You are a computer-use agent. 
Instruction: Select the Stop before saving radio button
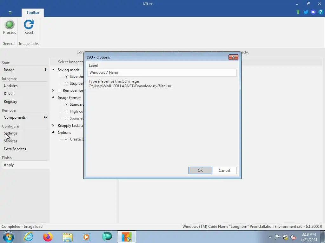pos(66,84)
